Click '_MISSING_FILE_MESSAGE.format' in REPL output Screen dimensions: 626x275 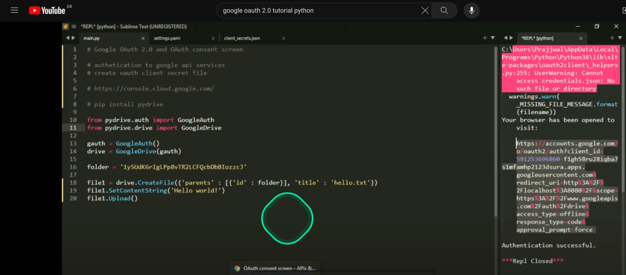pos(567,104)
